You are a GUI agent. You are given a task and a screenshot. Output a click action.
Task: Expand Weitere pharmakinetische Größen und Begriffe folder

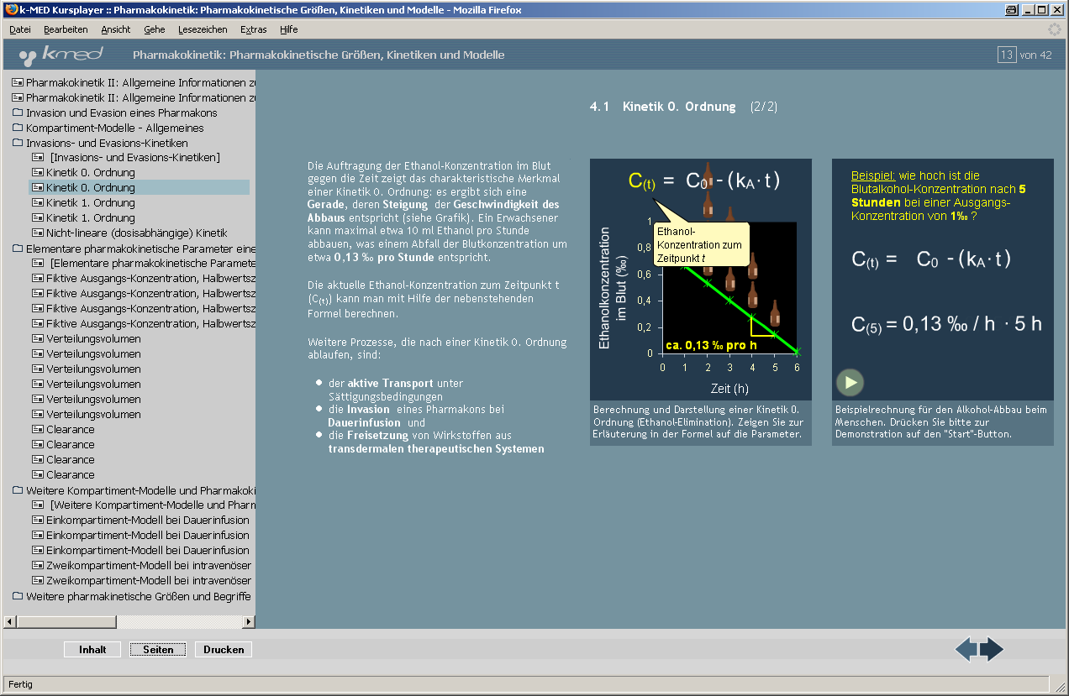pyautogui.click(x=18, y=596)
